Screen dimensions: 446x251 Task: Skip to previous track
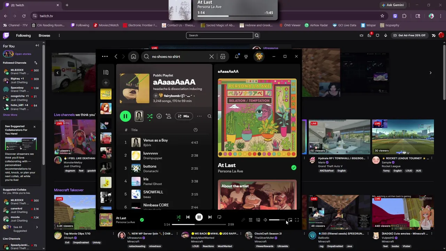click(188, 217)
